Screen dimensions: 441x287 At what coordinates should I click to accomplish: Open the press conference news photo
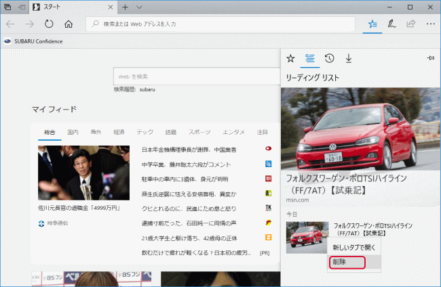click(84, 173)
